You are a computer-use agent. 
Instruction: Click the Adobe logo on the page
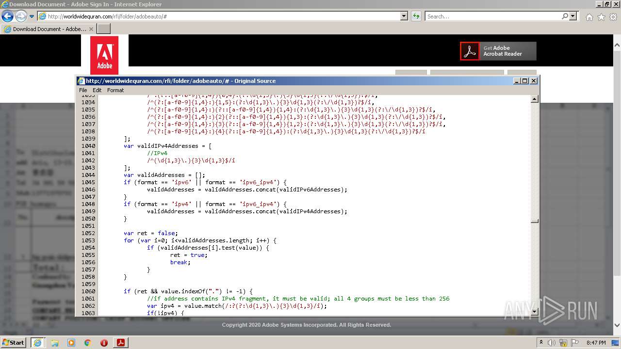coord(104,55)
